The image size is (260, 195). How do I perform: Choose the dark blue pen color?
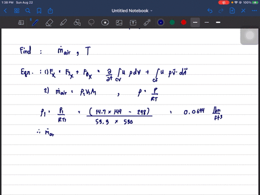coord(161,22)
